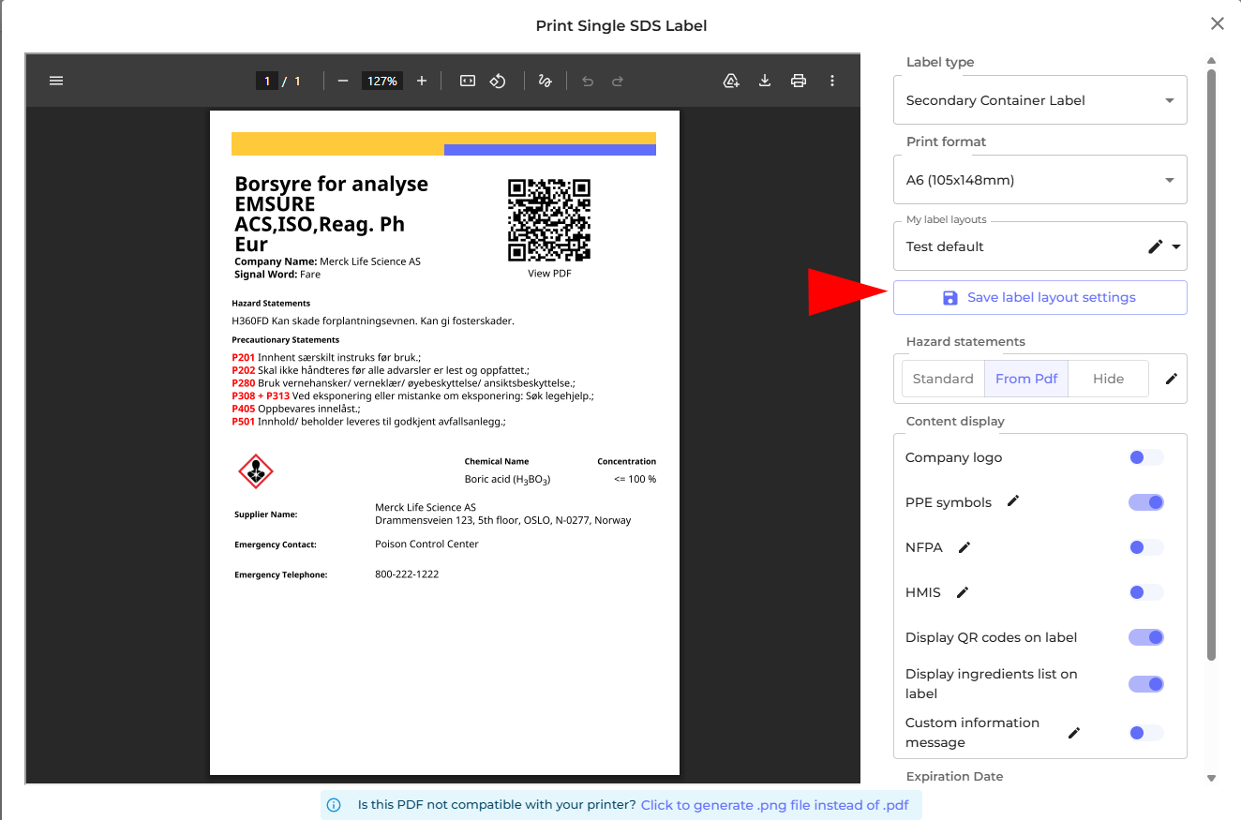Zoom out the PDF preview

[343, 82]
